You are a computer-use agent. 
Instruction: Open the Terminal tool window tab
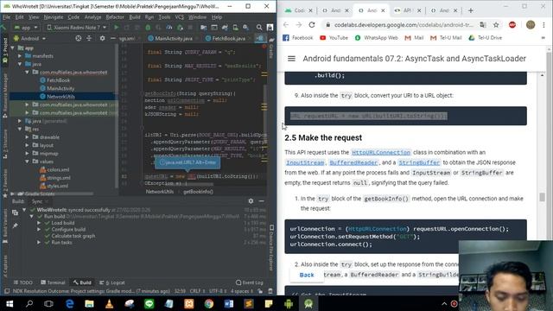coord(54,282)
